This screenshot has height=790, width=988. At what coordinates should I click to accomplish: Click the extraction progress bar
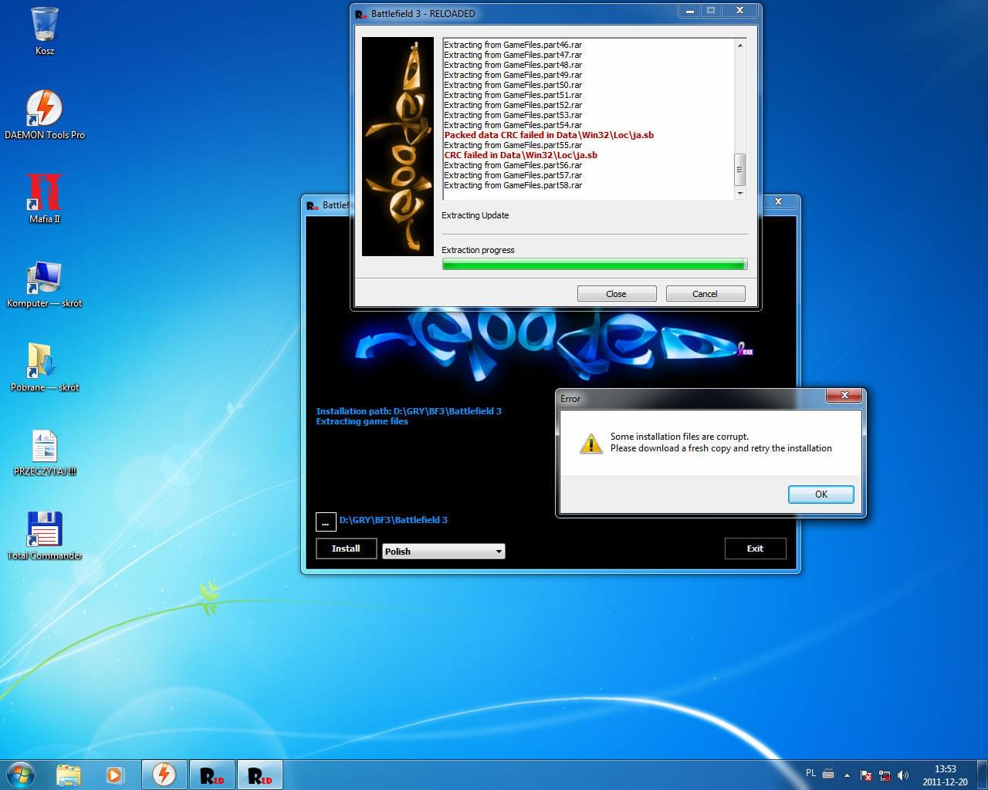tap(594, 265)
